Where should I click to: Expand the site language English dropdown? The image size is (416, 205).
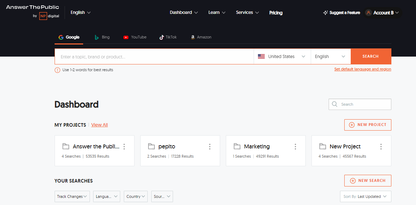coord(81,12)
